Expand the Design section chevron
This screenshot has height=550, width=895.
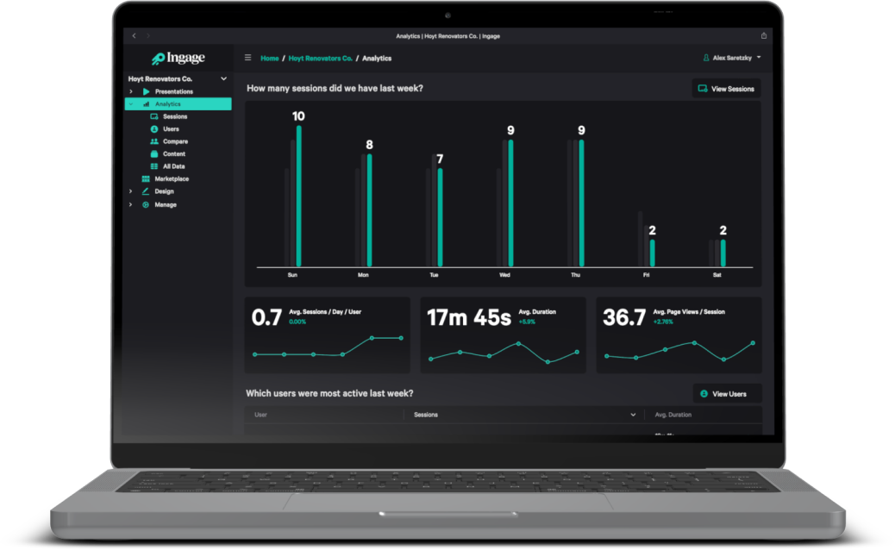[131, 191]
